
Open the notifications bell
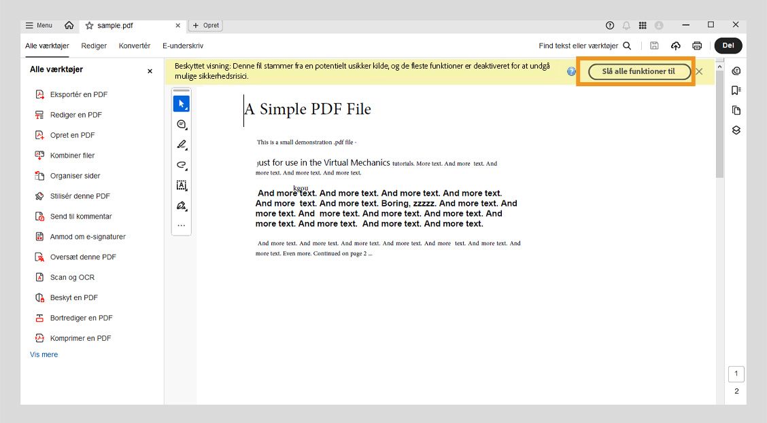pyautogui.click(x=626, y=25)
